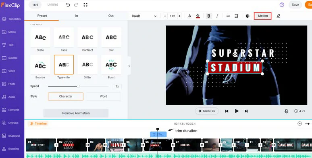The width and height of the screenshot is (312, 158).
Task: Open the Motion settings
Action: (x=263, y=16)
